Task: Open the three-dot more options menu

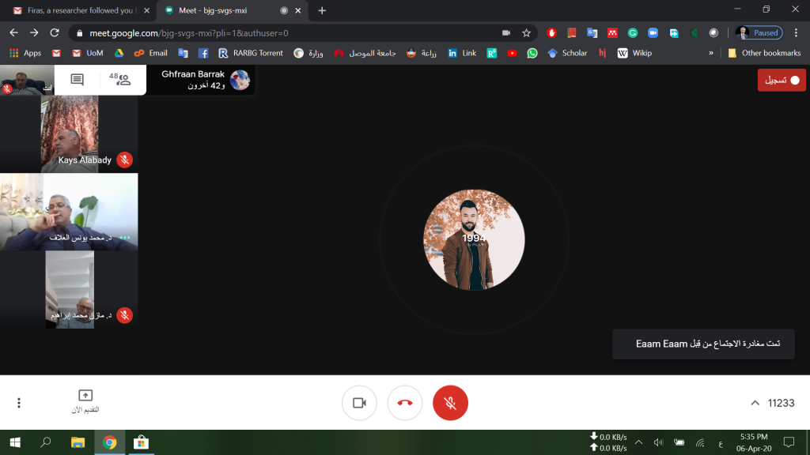Action: tap(19, 403)
